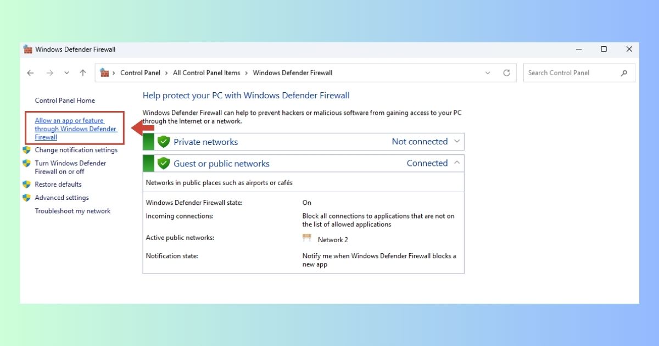This screenshot has width=659, height=346.
Task: Close the Windows Defender Firewall window
Action: click(629, 49)
